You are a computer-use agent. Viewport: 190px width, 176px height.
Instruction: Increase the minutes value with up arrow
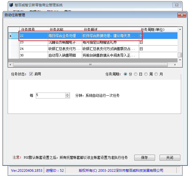(x=67, y=94)
